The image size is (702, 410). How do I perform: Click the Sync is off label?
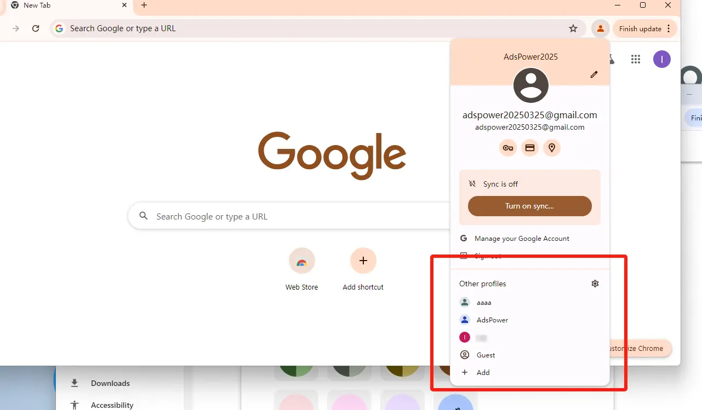coord(500,184)
